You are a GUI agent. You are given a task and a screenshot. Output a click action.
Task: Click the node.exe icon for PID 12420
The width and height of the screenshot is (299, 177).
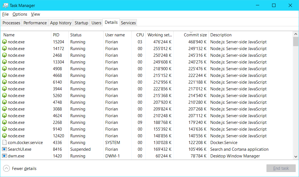pos(4,136)
